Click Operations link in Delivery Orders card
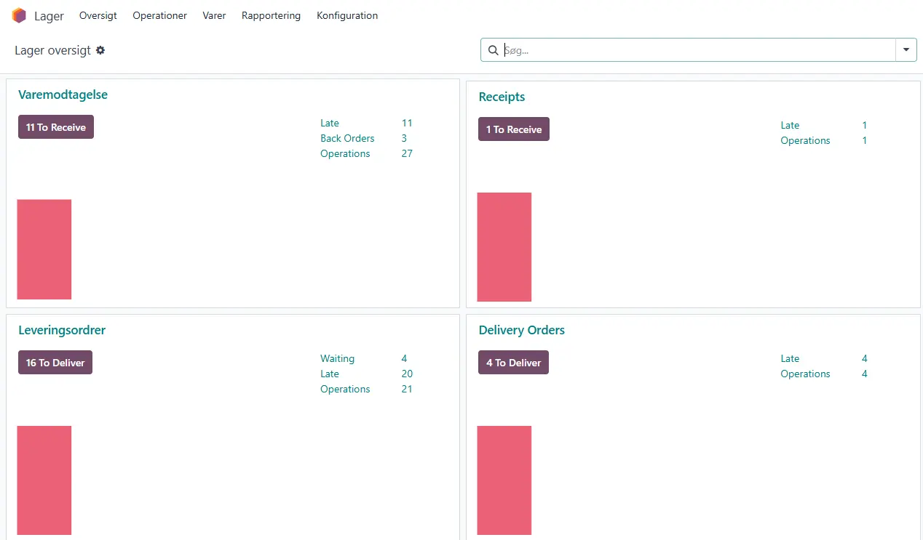The image size is (923, 540). coord(805,374)
